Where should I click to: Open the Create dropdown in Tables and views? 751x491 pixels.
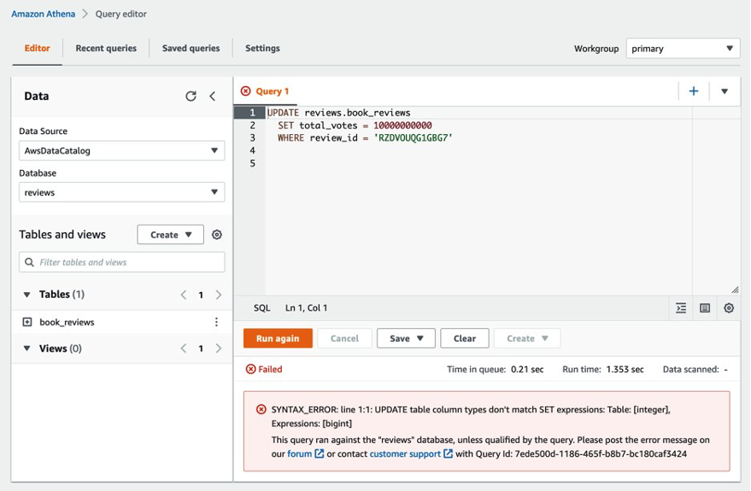171,235
